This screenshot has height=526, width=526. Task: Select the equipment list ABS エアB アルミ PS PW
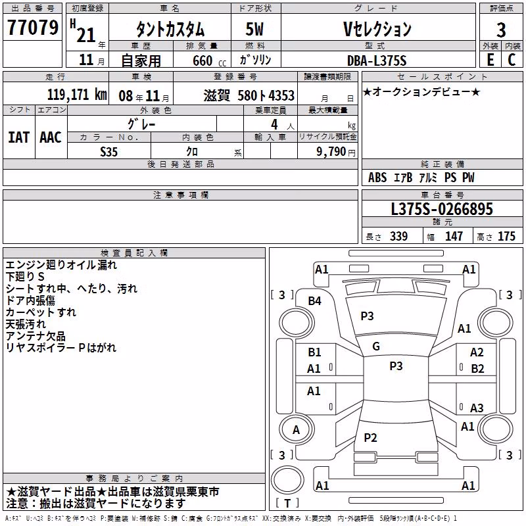coord(421,178)
